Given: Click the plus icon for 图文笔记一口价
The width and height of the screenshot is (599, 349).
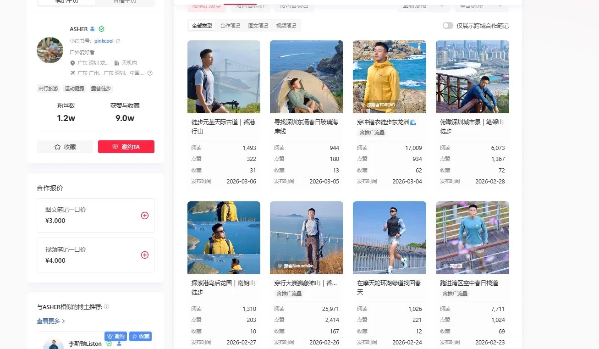Looking at the screenshot, I should click(x=145, y=216).
